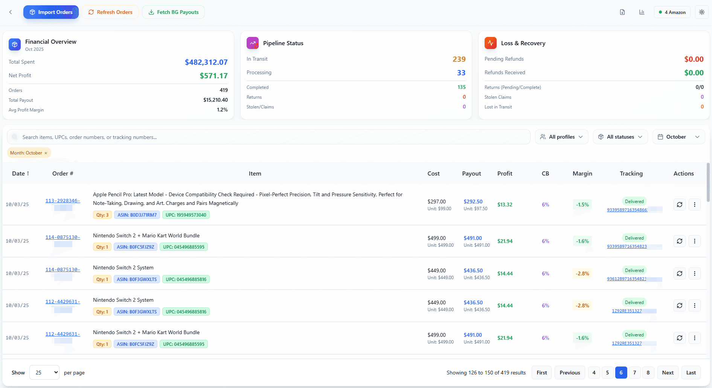Click the Fetch BG Payouts button
Image resolution: width=712 pixels, height=388 pixels.
tap(173, 12)
